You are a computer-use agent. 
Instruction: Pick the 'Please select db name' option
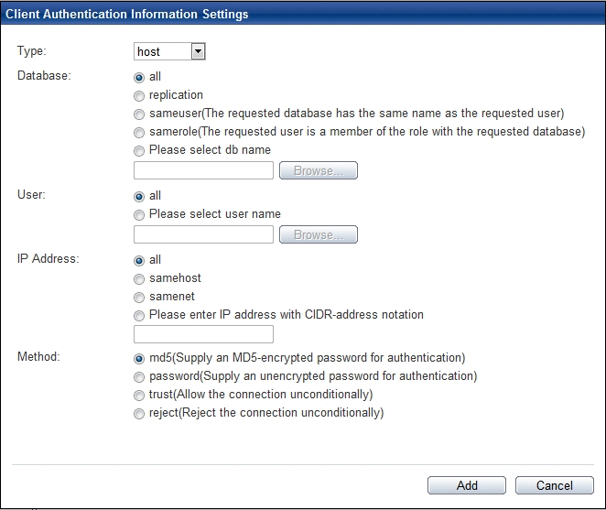139,151
